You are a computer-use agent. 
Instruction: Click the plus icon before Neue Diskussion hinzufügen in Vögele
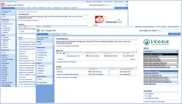[x=56, y=77]
